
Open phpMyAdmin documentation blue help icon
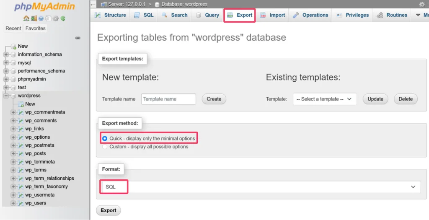[41, 18]
